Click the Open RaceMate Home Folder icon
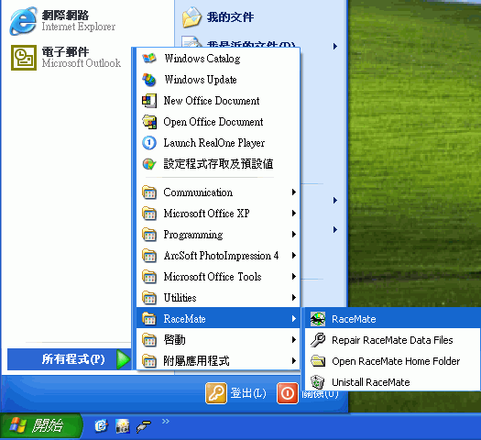The image size is (481, 440). [x=318, y=361]
